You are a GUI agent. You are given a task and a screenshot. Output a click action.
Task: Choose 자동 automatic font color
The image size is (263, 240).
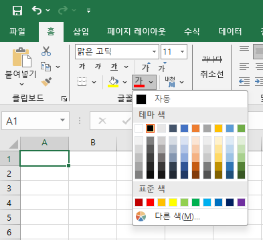(x=190, y=99)
